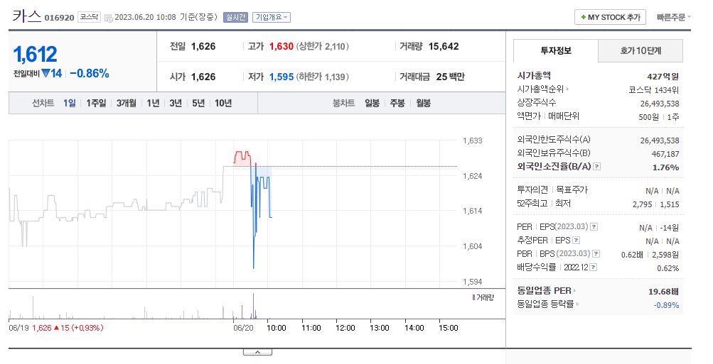This screenshot has height=364, width=713.
Task: Click the low price 1,595
Action: [282, 77]
